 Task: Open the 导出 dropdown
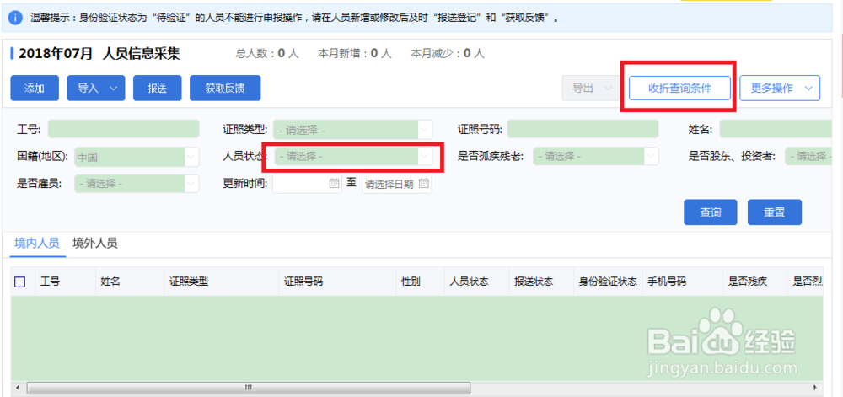point(592,89)
